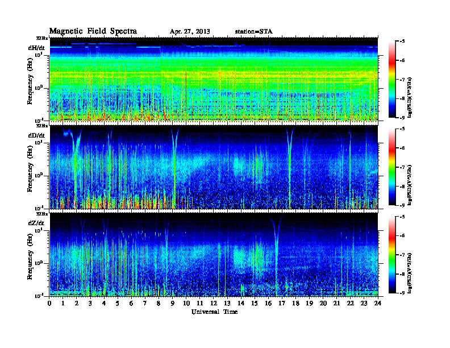Click hour 17 tick label on time axis
The image size is (450, 348).
pos(282,303)
